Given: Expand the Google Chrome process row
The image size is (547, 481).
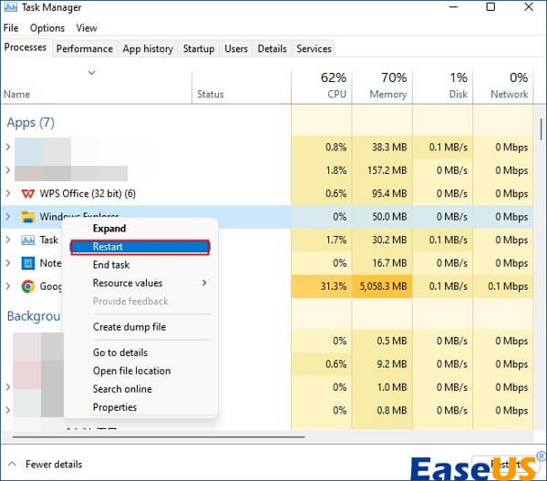Looking at the screenshot, I should pyautogui.click(x=7, y=286).
